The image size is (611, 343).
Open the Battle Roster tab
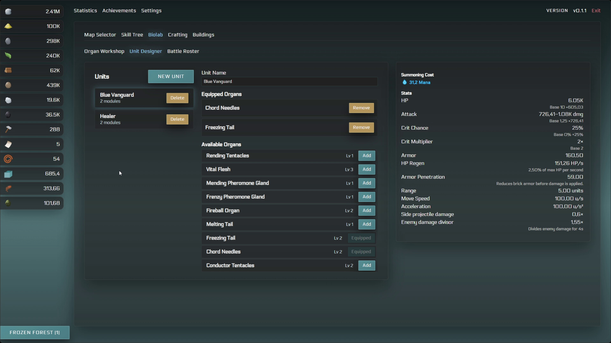tap(183, 51)
